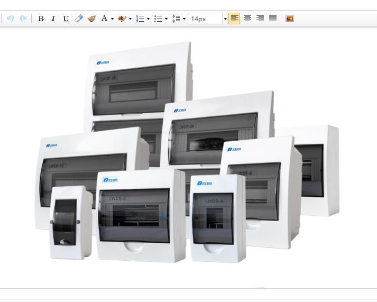This screenshot has height=302, width=377.
Task: Justify the text alignment
Action: tap(272, 19)
